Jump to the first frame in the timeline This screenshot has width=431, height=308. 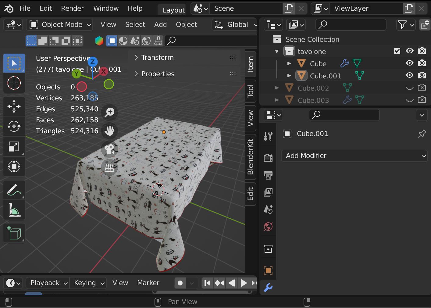coord(207,283)
